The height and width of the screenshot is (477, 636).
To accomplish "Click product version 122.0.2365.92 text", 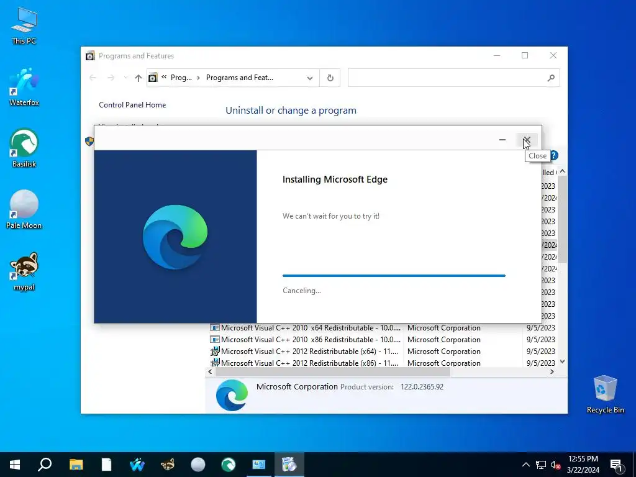I will tap(422, 386).
